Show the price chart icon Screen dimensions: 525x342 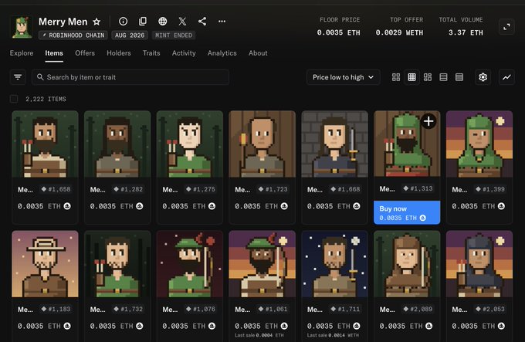[506, 77]
